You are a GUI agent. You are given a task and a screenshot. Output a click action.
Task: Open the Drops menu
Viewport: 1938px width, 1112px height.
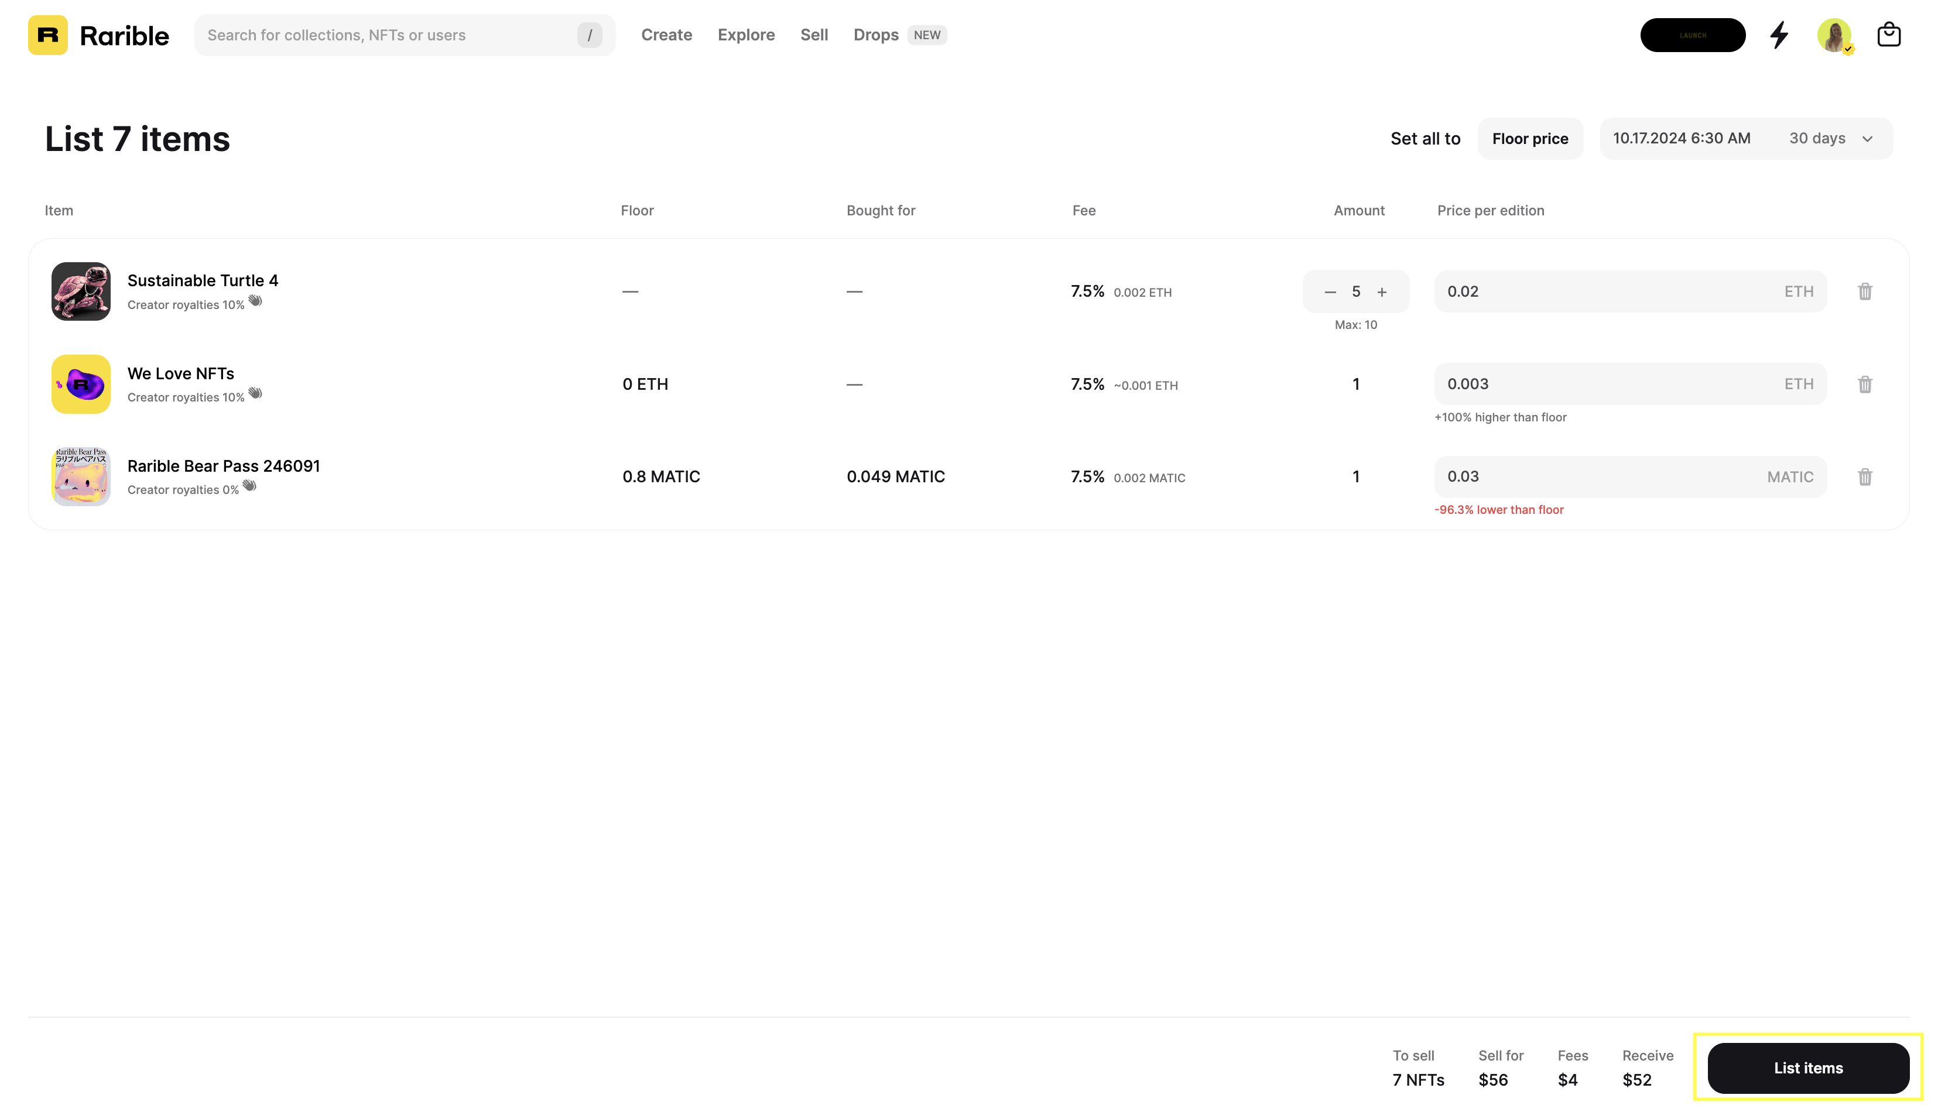tap(875, 35)
